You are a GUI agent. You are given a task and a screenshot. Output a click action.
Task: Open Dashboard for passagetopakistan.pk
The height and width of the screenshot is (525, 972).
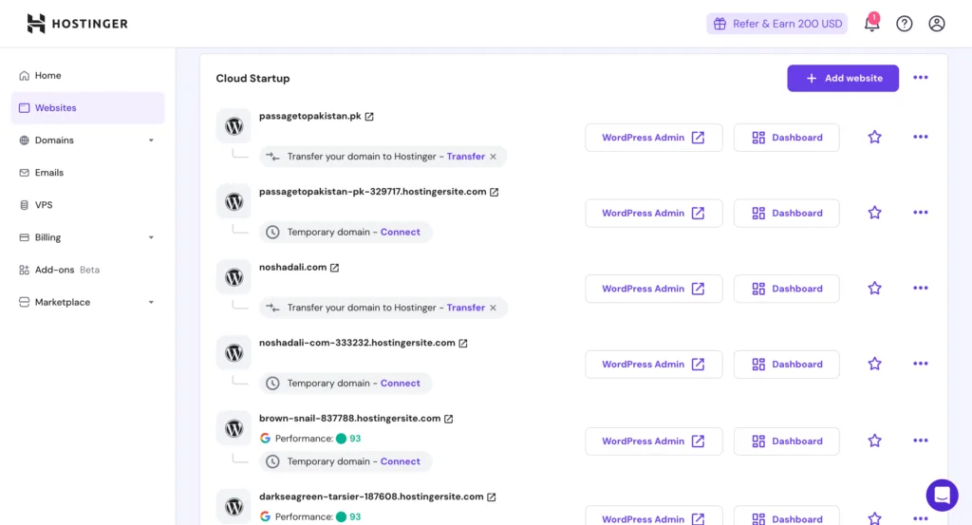tap(787, 138)
